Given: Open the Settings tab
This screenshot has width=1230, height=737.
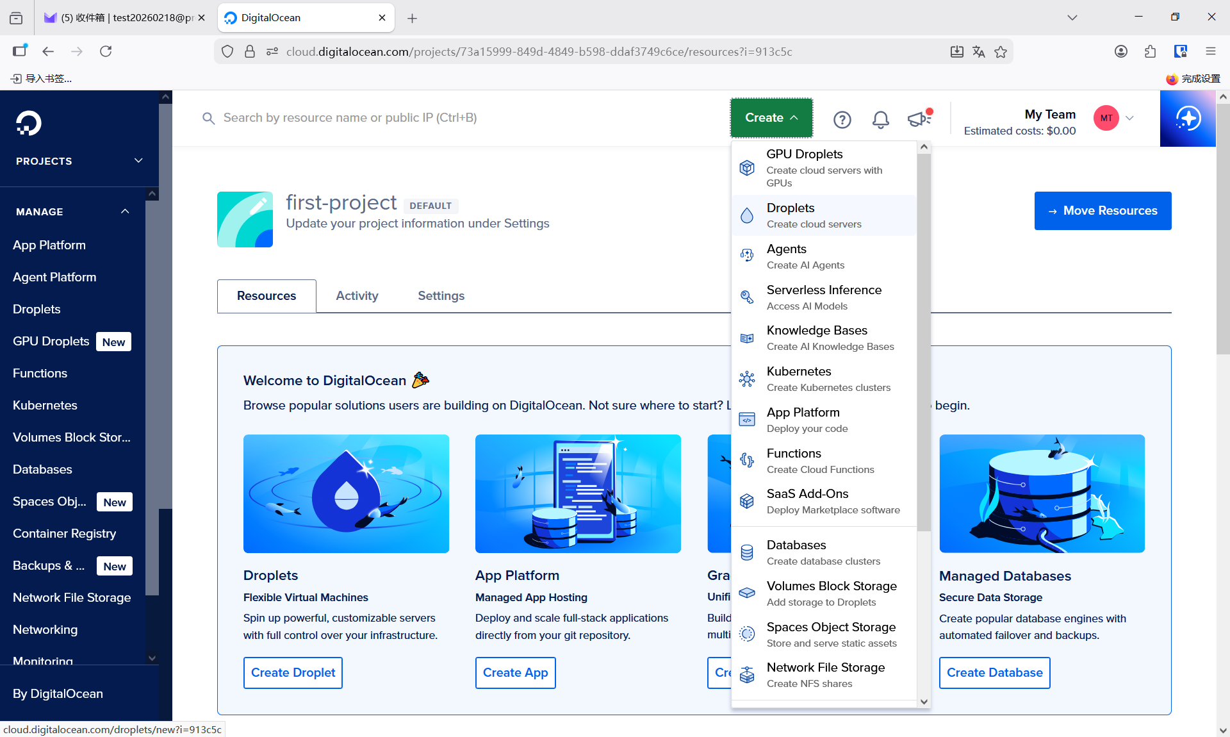Looking at the screenshot, I should [x=441, y=296].
